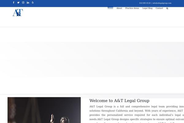Call the 818 995 8128 phone number
This screenshot has width=184, height=123.
click(145, 3)
